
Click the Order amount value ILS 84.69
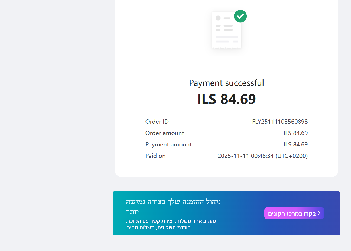(295, 133)
